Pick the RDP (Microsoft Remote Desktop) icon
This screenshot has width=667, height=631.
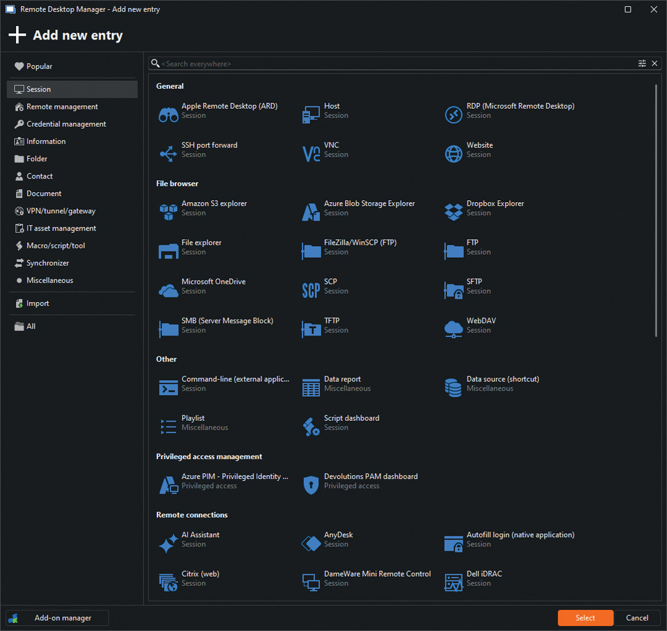[x=453, y=114]
